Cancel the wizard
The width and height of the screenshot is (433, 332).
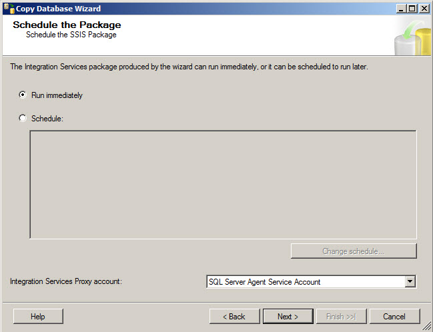point(394,317)
